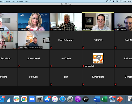Open Slack from the dock
This screenshot has width=132, height=104.
pyautogui.click(x=16, y=99)
